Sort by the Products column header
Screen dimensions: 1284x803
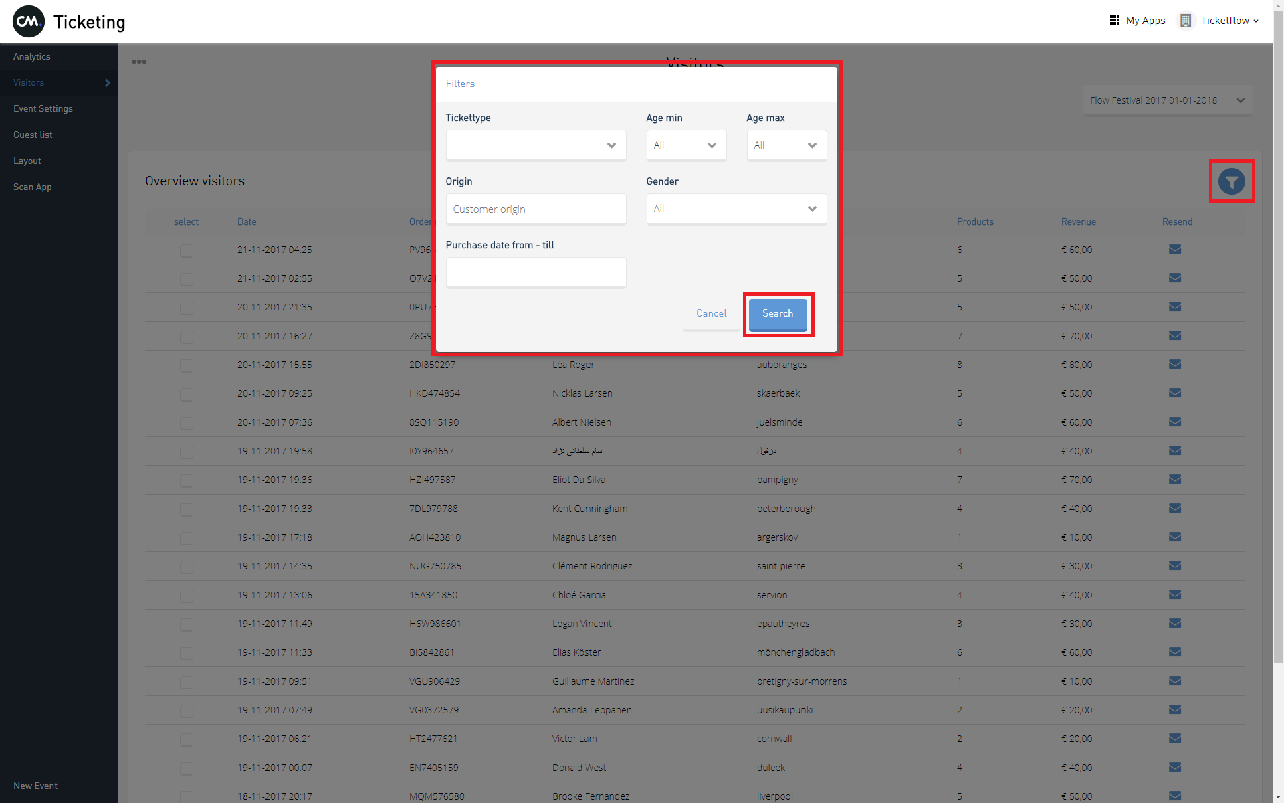(975, 221)
